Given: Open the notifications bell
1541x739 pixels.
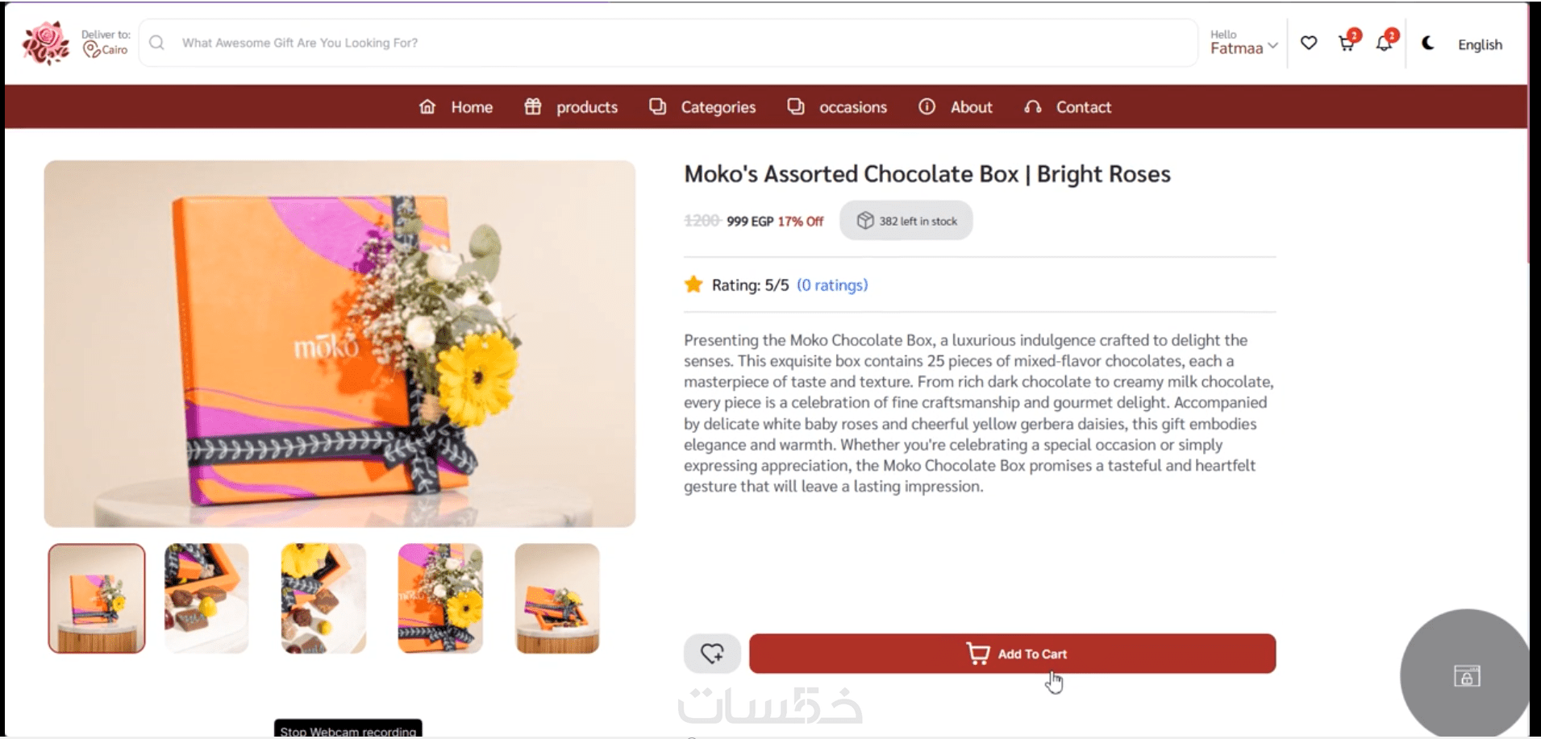Looking at the screenshot, I should tap(1384, 44).
